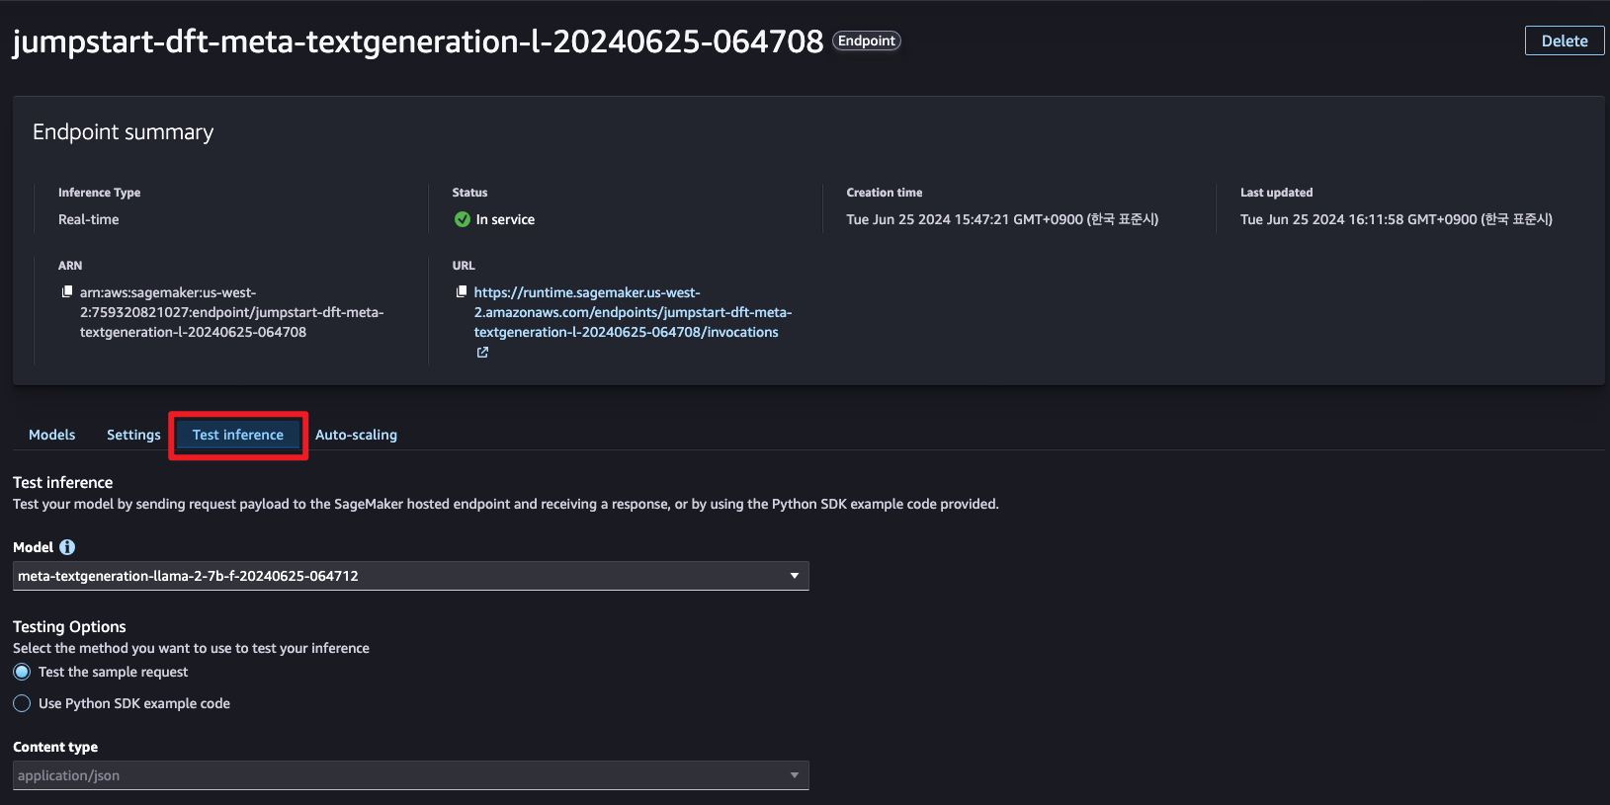
Task: Click the Real-time inference type value
Action: tap(88, 219)
